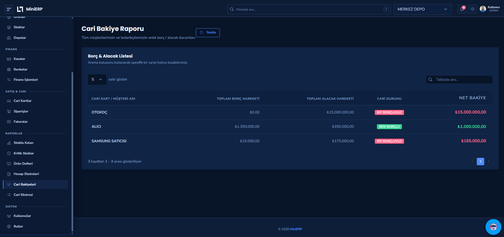Click the Siparişler cart icon
Viewport: 504px width, 237px height.
coord(9,111)
